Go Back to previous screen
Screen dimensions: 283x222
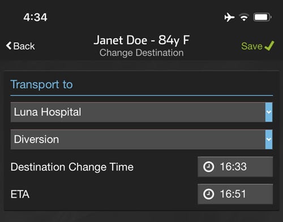pyautogui.click(x=20, y=46)
